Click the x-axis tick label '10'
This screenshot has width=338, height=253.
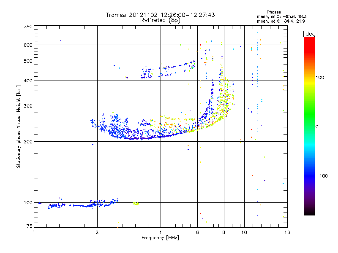(244, 232)
